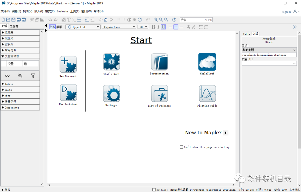Cut selection with the scissors icon

(32, 20)
